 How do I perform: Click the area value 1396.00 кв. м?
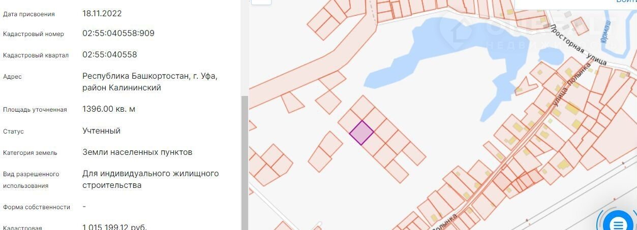coord(109,109)
